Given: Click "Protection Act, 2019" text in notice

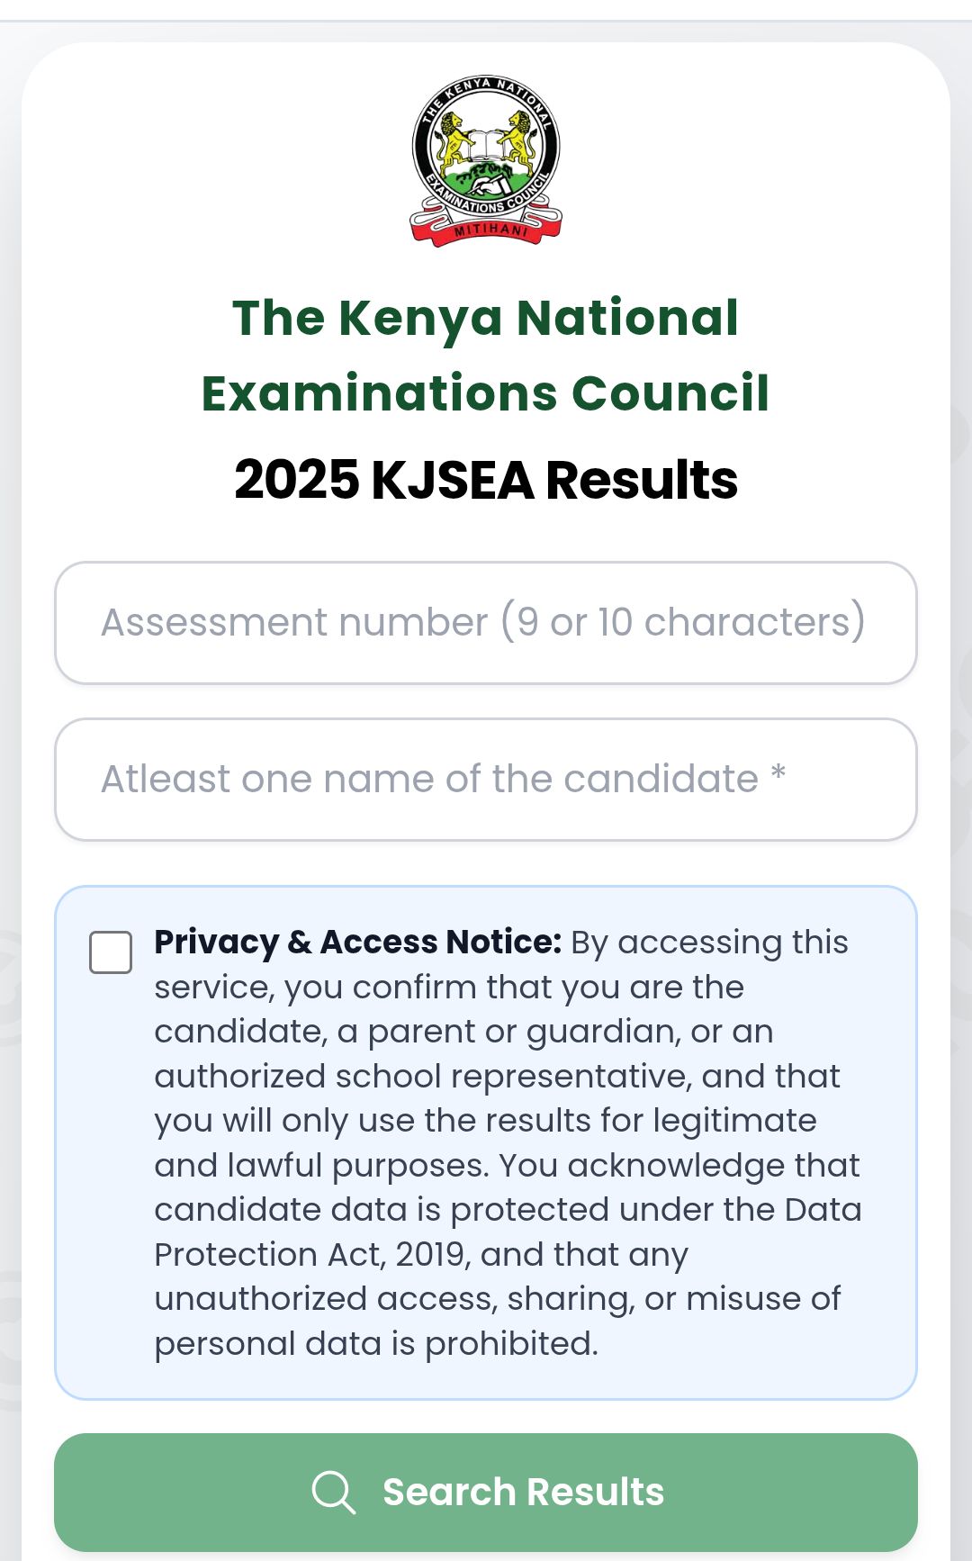Looking at the screenshot, I should tap(311, 1254).
